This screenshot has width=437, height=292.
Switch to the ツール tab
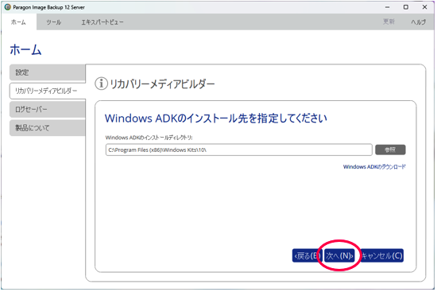click(53, 22)
